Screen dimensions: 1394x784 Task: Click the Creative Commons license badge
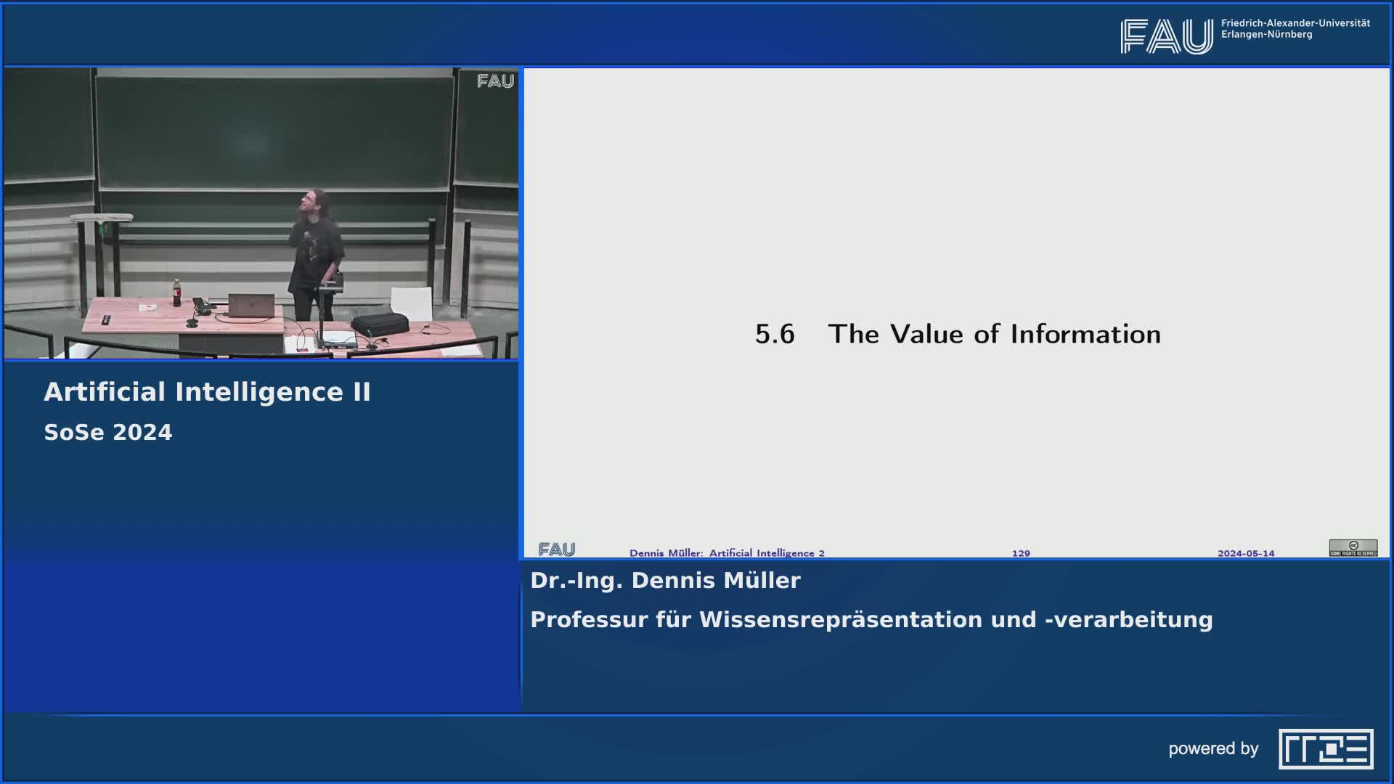(x=1353, y=548)
